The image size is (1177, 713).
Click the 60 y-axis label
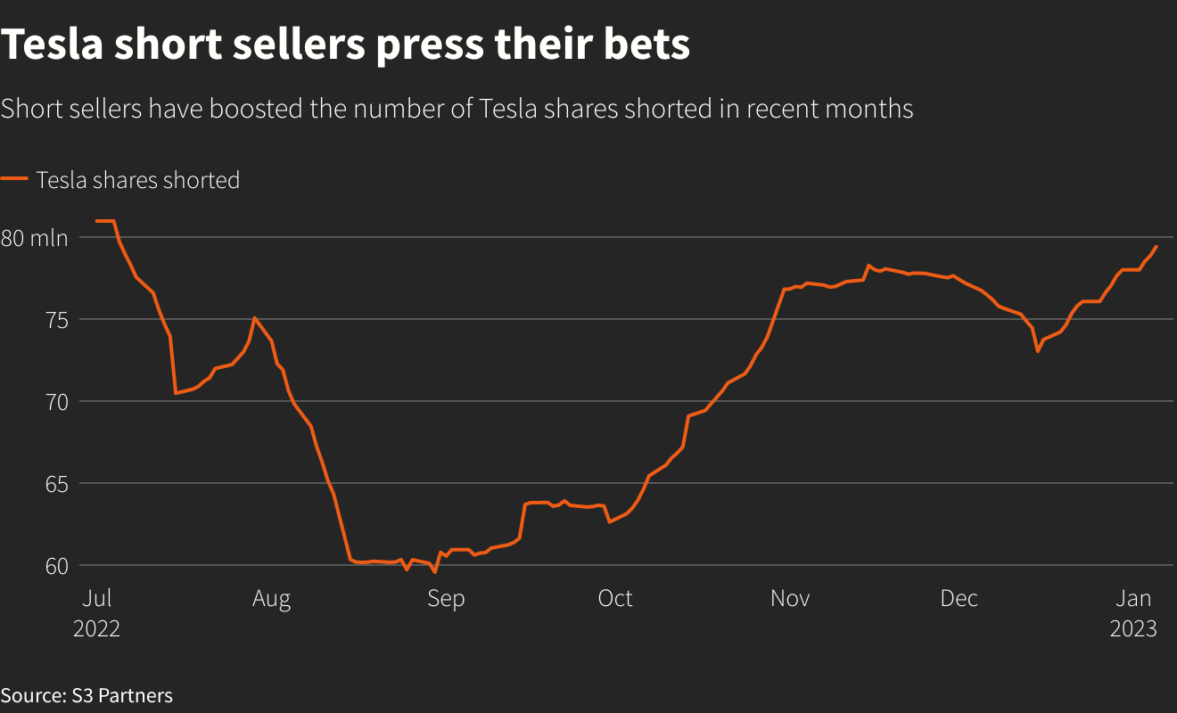(17, 566)
